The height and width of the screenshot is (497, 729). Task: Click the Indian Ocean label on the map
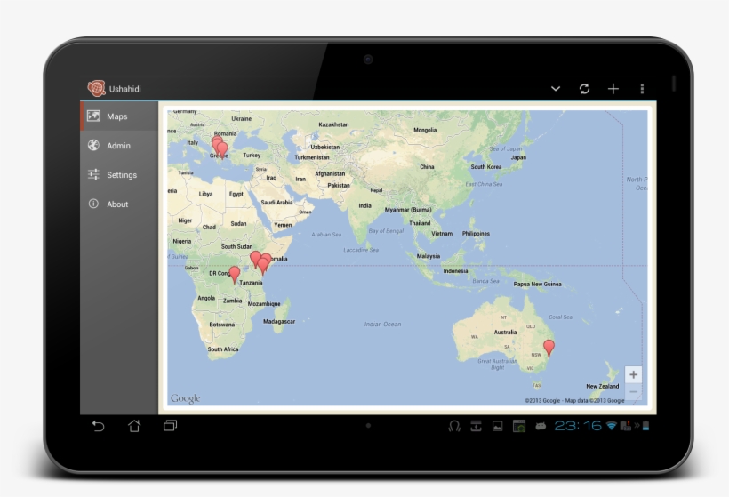[382, 324]
